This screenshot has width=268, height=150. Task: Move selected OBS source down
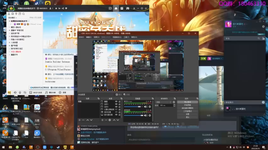point(118,120)
